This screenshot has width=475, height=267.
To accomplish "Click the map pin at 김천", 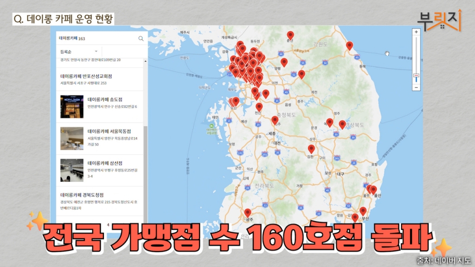I will (x=311, y=149).
